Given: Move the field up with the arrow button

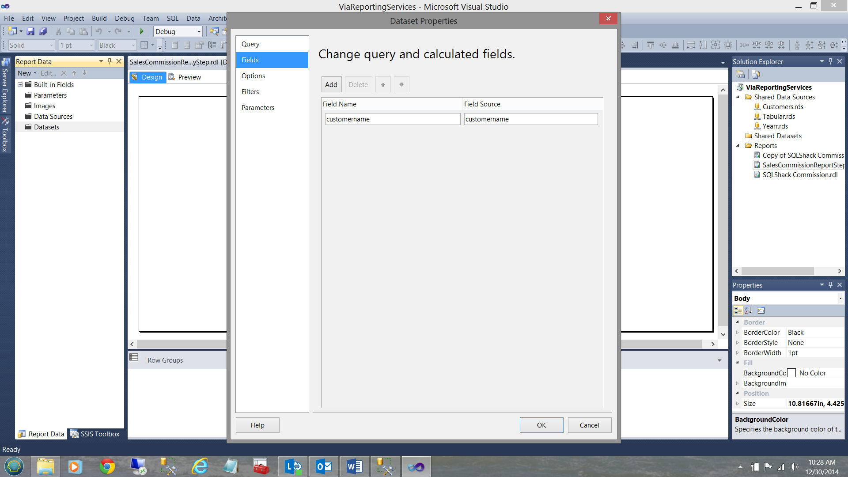Looking at the screenshot, I should [x=383, y=84].
